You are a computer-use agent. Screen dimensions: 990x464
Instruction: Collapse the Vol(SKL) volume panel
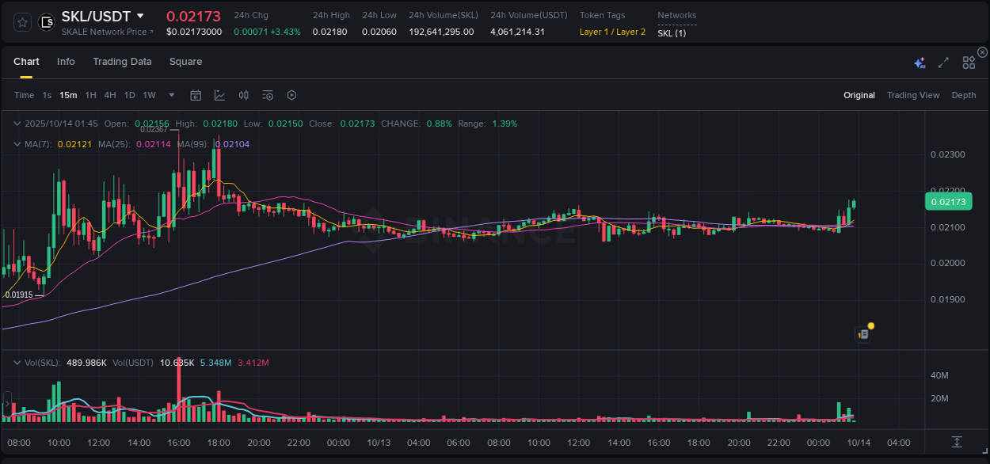tap(17, 361)
